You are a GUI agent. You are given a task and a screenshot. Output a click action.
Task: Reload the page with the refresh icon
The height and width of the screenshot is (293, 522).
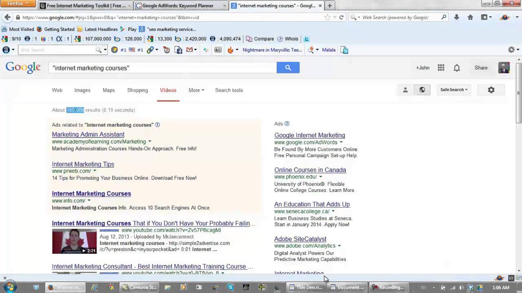click(341, 17)
